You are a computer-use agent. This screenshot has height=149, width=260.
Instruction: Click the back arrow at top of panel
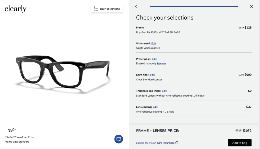pos(136,6)
